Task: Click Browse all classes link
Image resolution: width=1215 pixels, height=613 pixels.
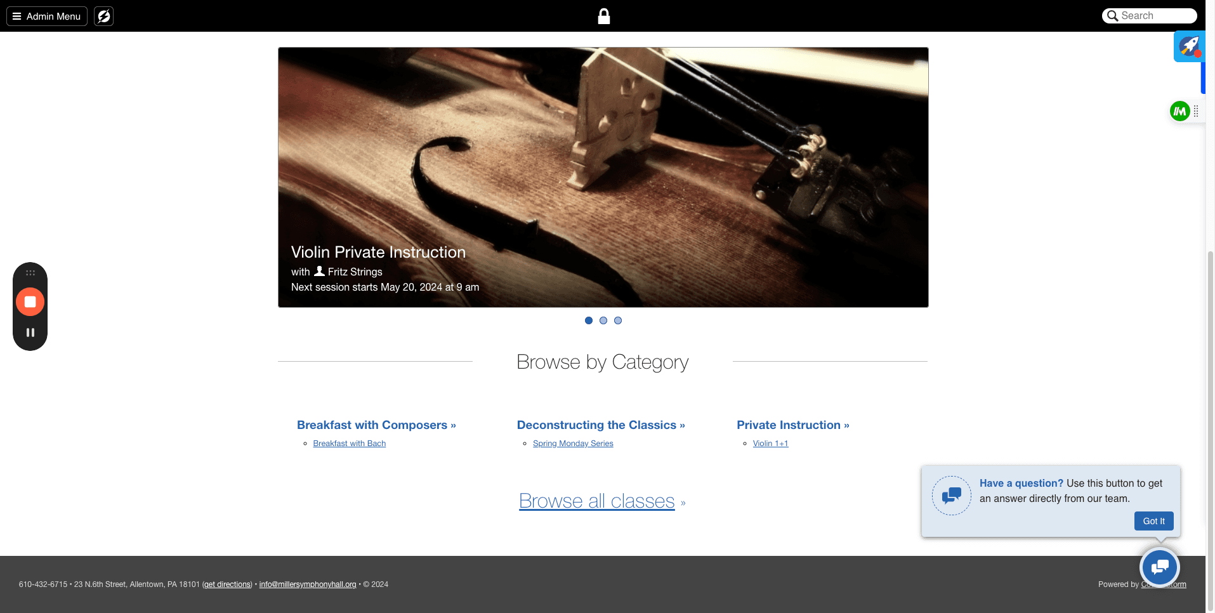Action: coord(597,501)
